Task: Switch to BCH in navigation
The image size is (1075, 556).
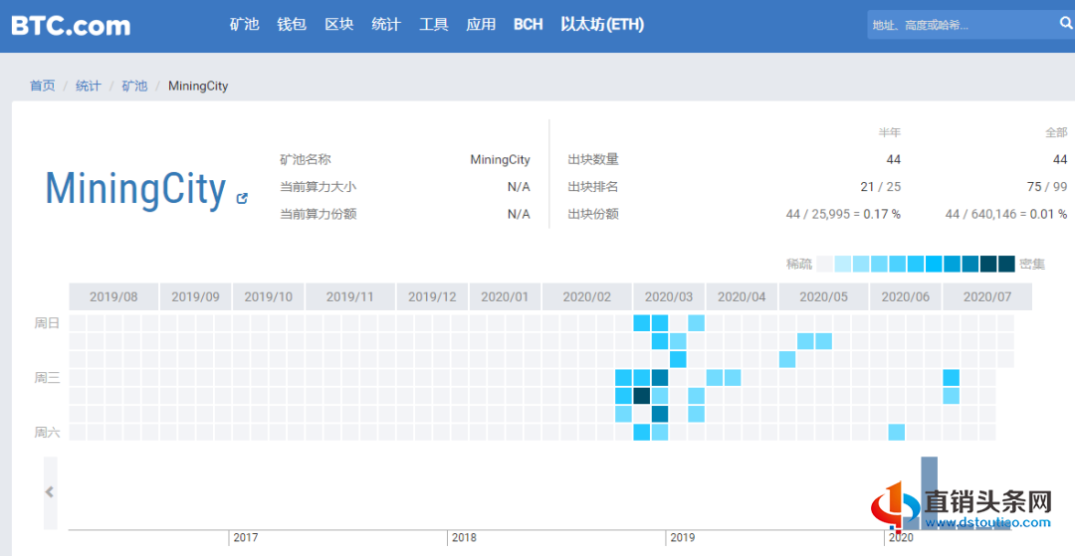Action: 528,25
